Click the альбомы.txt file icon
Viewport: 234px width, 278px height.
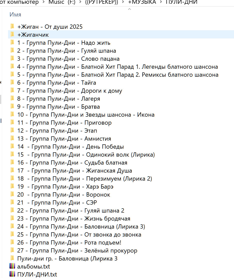point(12,266)
